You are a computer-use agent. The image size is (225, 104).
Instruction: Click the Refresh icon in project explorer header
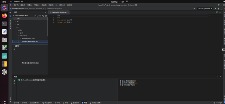(43, 16)
